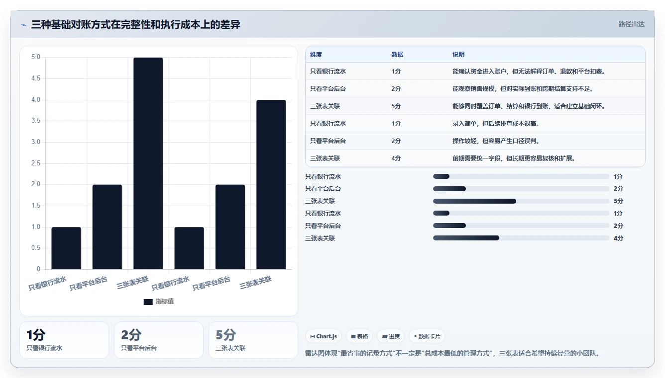Click the 5分 value label beside the progress bars
Viewport: 665px width, 378px height.
point(618,201)
